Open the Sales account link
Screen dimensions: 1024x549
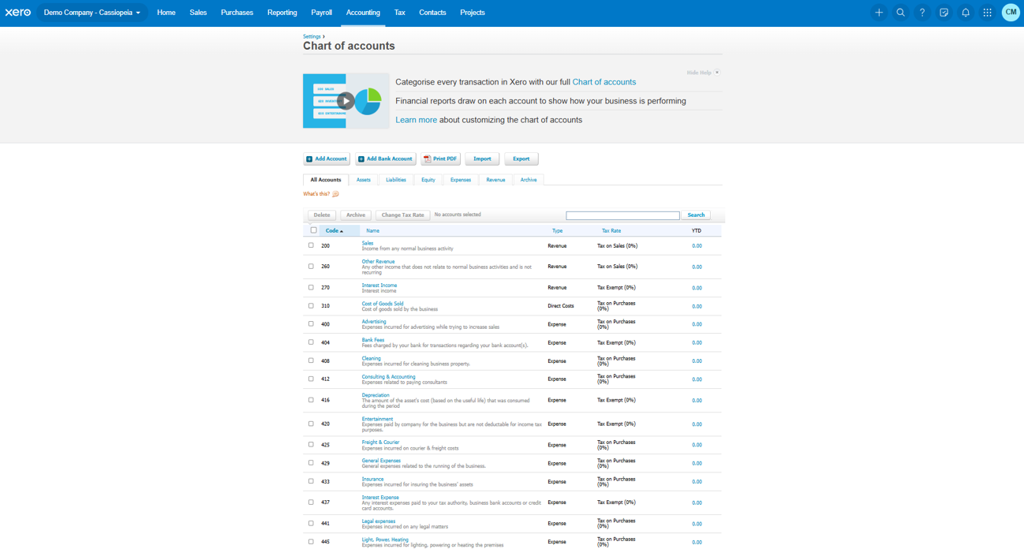[368, 243]
